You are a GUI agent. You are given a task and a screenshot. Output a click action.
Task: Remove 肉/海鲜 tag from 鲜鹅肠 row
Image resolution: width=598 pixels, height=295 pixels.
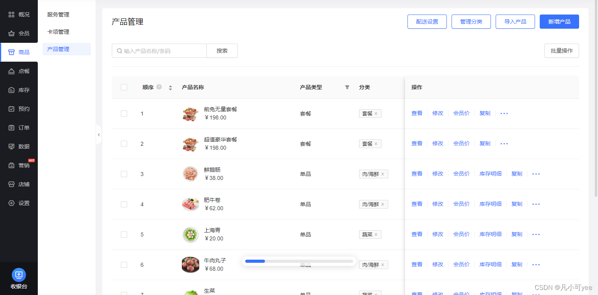point(383,174)
